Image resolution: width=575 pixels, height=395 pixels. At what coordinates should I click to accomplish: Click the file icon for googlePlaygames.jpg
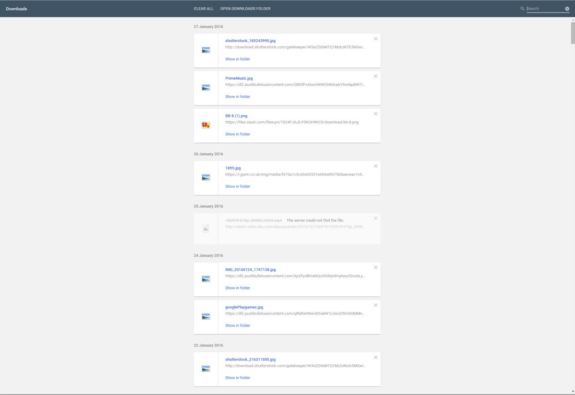click(206, 316)
